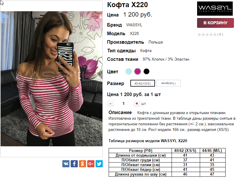Increase quantity with plus button
This screenshot has height=180, width=236.
[x=137, y=103]
